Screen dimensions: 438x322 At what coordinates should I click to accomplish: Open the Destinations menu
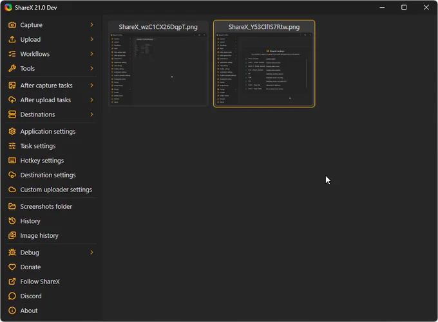(x=51, y=114)
